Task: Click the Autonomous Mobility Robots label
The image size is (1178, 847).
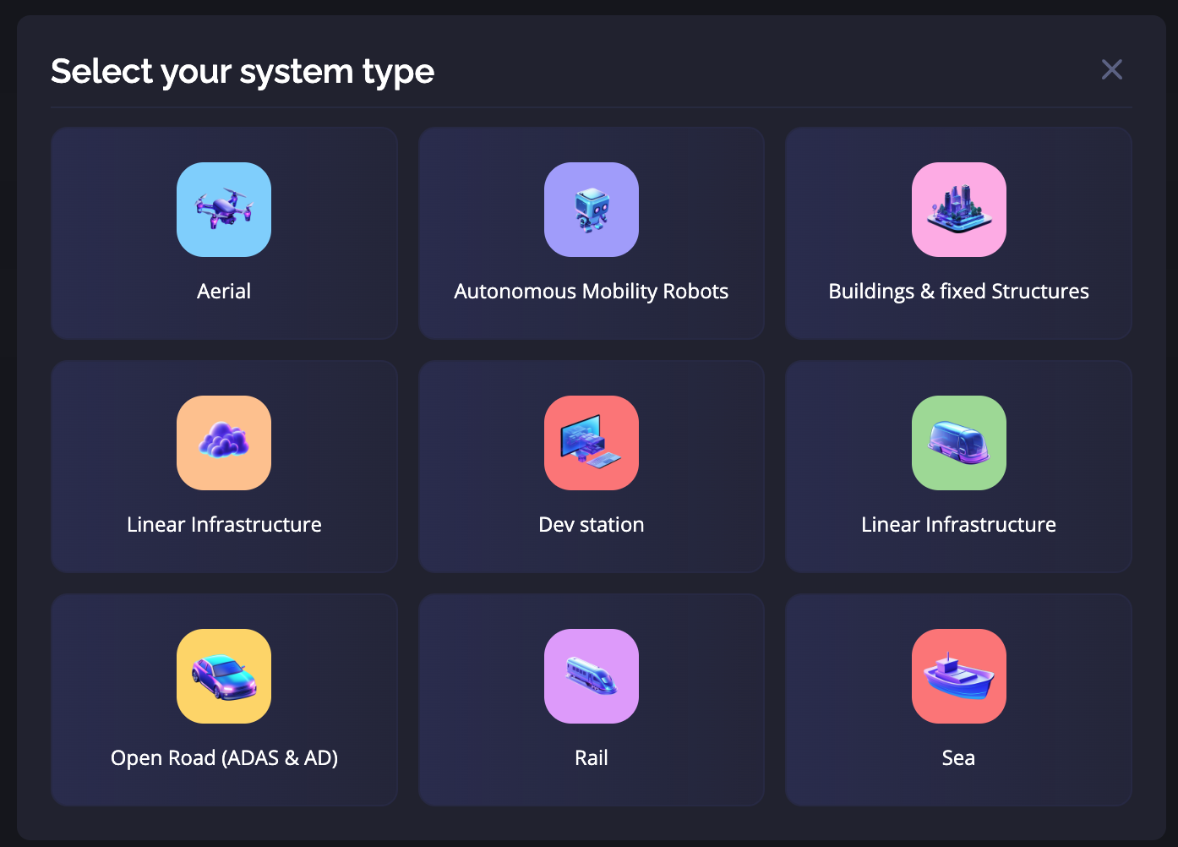Action: (592, 292)
